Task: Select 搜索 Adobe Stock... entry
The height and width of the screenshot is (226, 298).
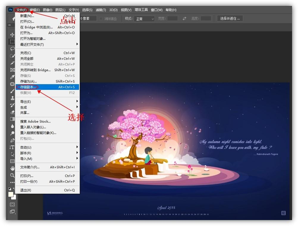Action: [x=47, y=121]
